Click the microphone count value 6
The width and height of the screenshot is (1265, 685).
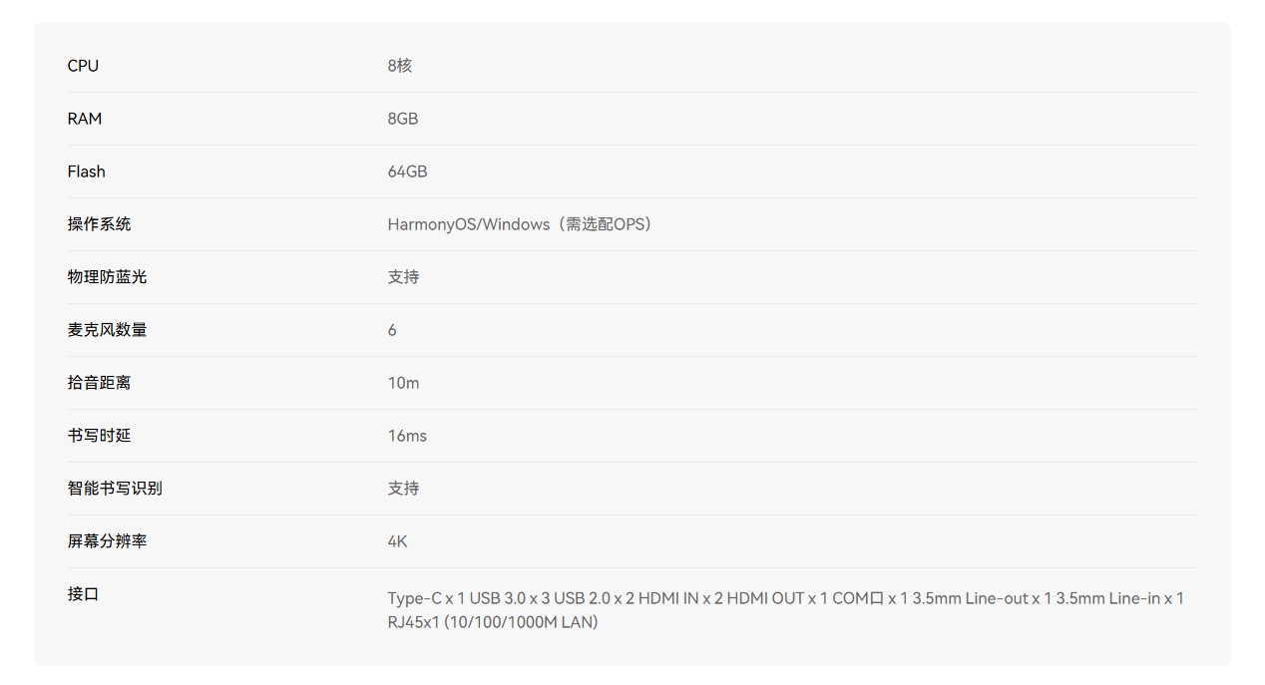392,330
